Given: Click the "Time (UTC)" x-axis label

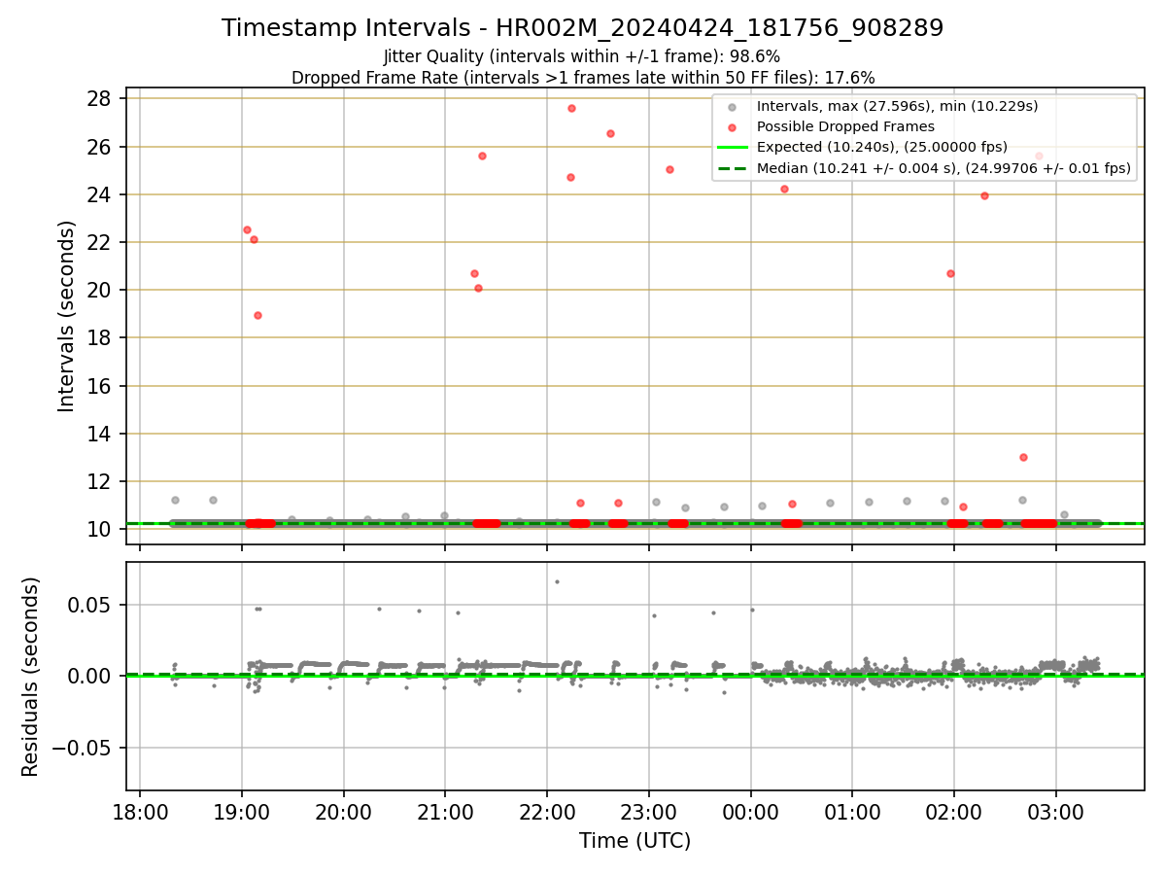Looking at the screenshot, I should coord(634,841).
